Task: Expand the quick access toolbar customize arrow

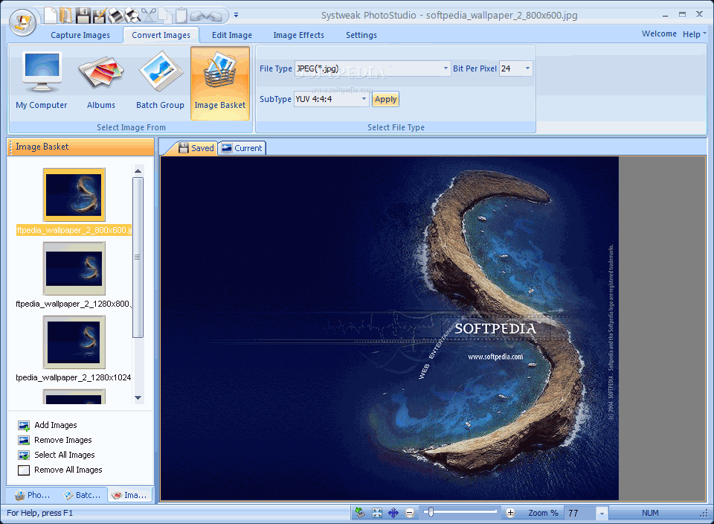Action: pos(236,15)
